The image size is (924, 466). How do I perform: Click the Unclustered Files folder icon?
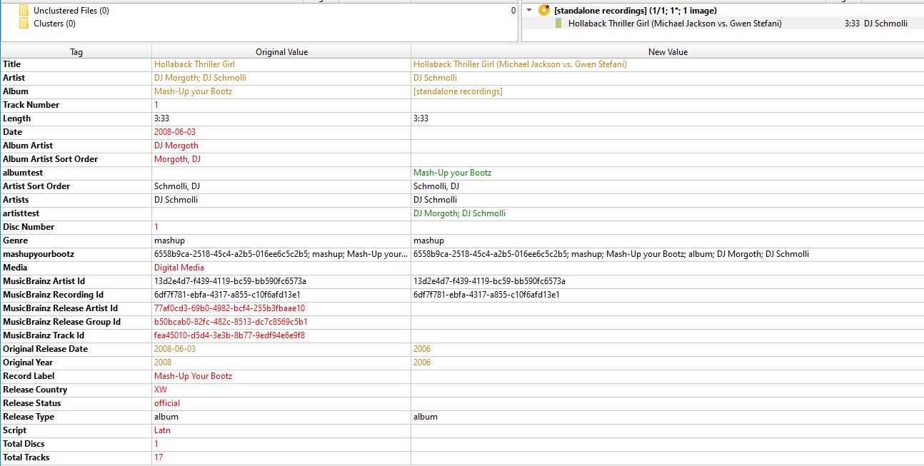tap(24, 11)
